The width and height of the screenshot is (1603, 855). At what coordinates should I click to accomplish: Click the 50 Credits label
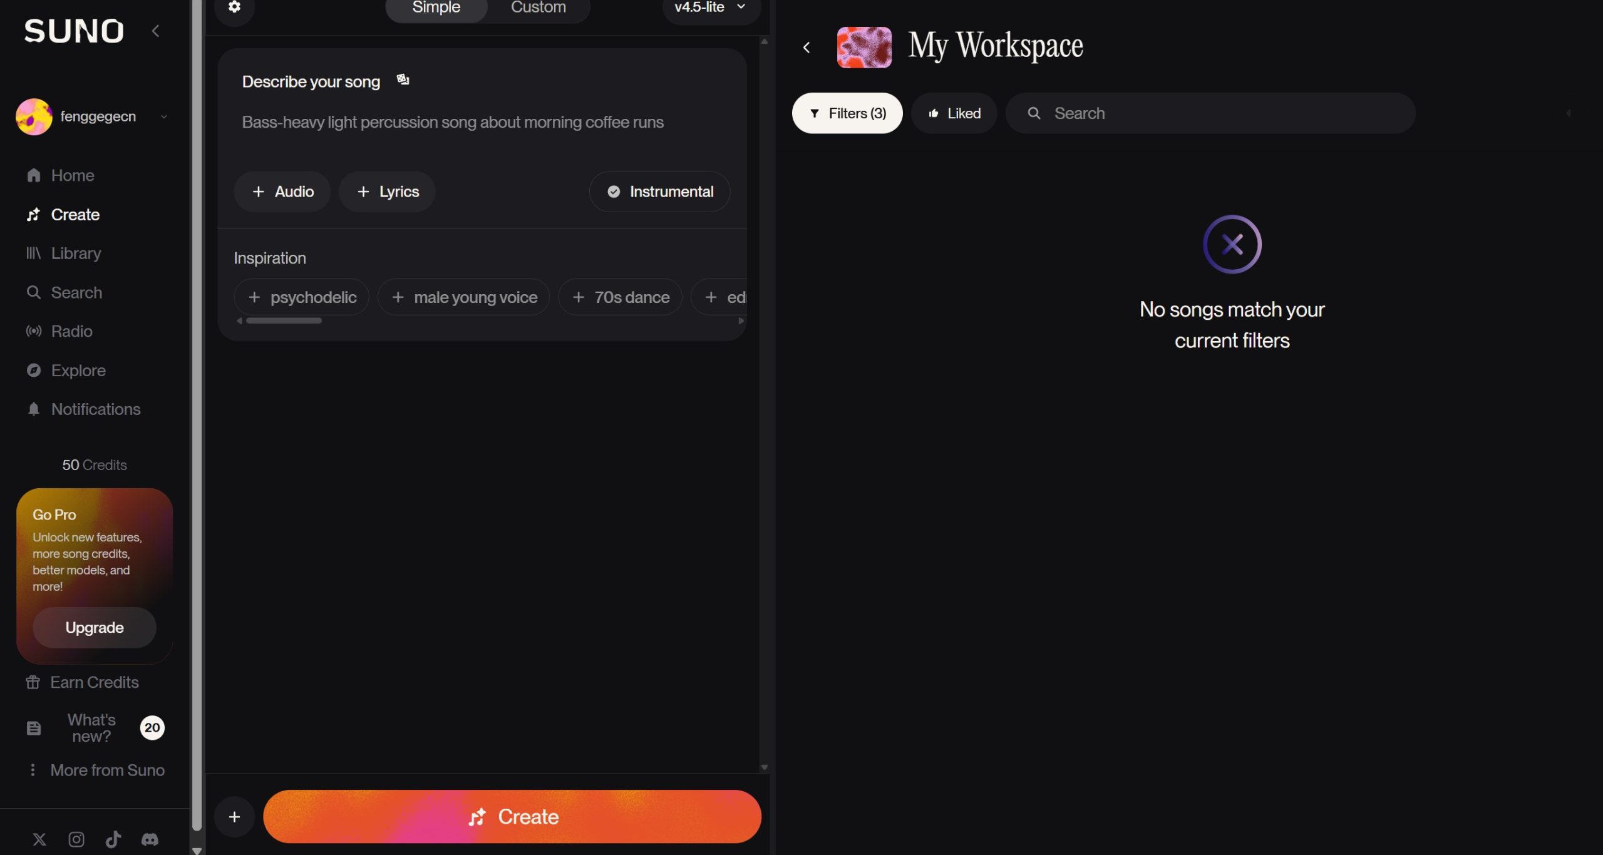(x=95, y=465)
